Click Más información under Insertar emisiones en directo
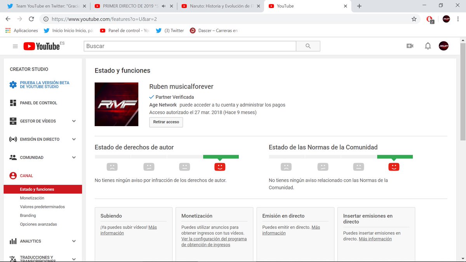Image resolution: width=466 pixels, height=262 pixels. pos(375,239)
